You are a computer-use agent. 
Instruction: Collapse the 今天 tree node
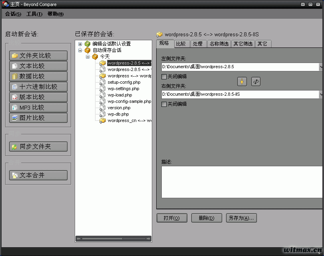pyautogui.click(x=87, y=57)
